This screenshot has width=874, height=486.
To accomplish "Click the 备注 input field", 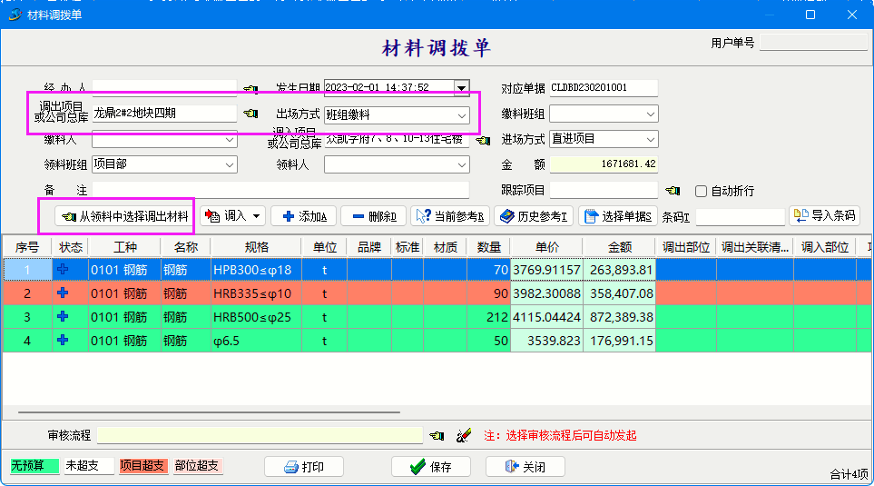I will [280, 190].
